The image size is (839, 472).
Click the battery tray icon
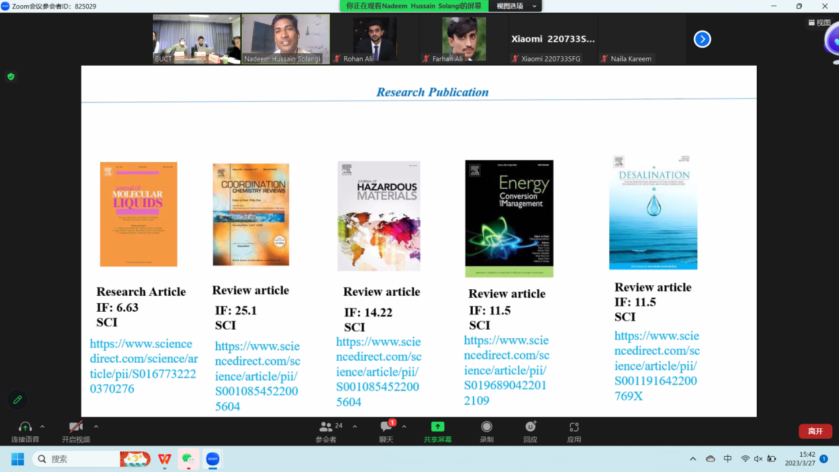pyautogui.click(x=771, y=459)
